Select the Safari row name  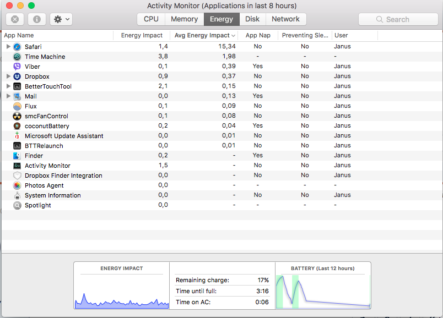click(x=33, y=47)
